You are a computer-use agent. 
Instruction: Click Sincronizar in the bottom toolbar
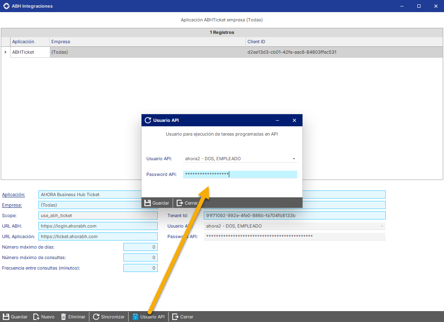109,317
